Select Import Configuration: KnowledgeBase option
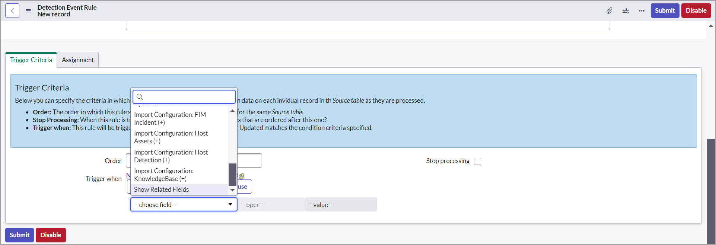 click(x=164, y=175)
